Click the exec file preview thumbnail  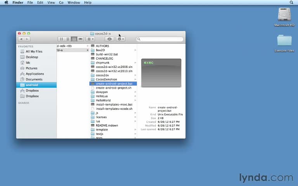click(161, 73)
